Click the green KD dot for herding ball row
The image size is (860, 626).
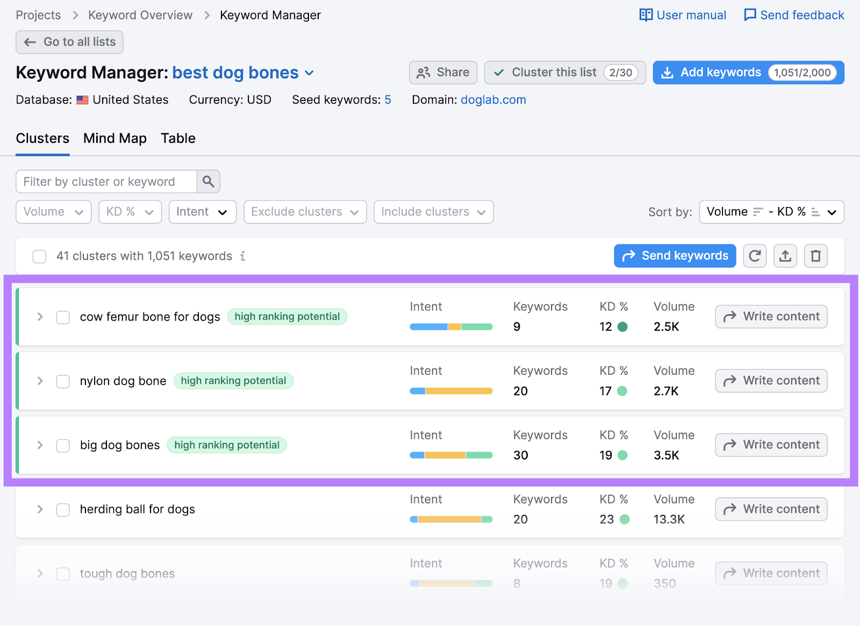[x=625, y=519]
